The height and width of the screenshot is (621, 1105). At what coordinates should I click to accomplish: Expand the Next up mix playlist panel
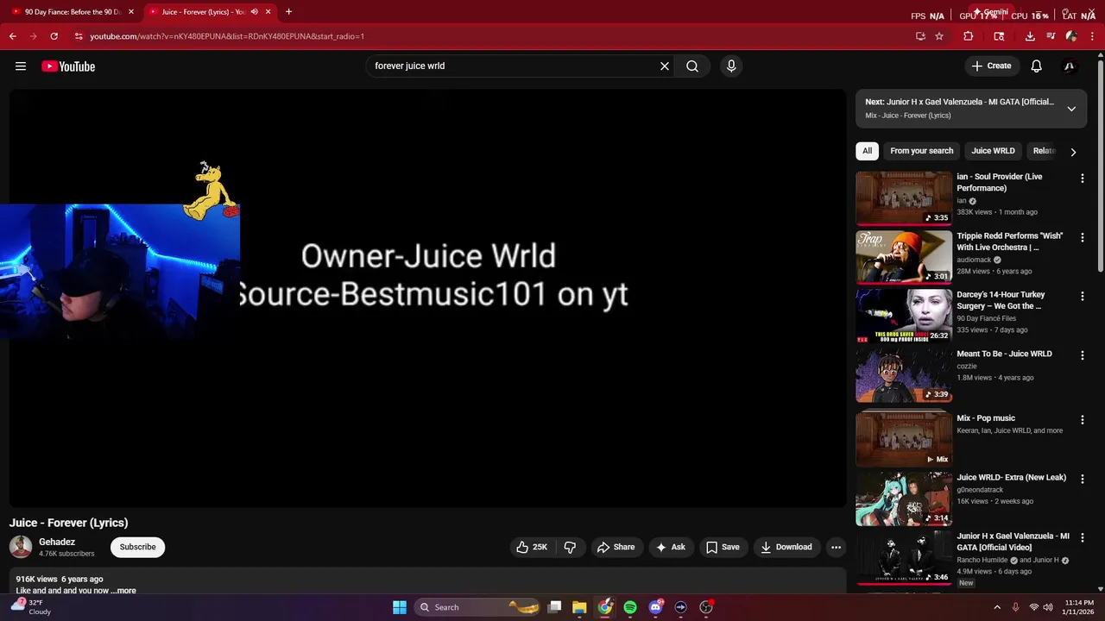(x=1071, y=109)
